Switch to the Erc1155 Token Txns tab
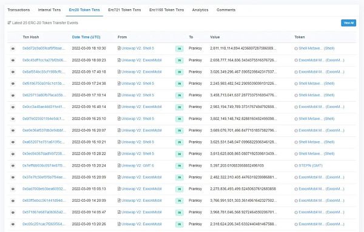 click(x=166, y=10)
